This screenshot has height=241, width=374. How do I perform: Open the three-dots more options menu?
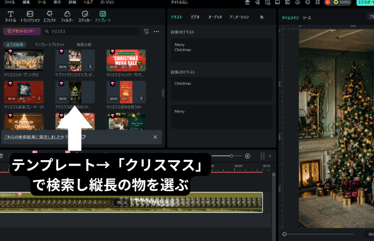[156, 31]
